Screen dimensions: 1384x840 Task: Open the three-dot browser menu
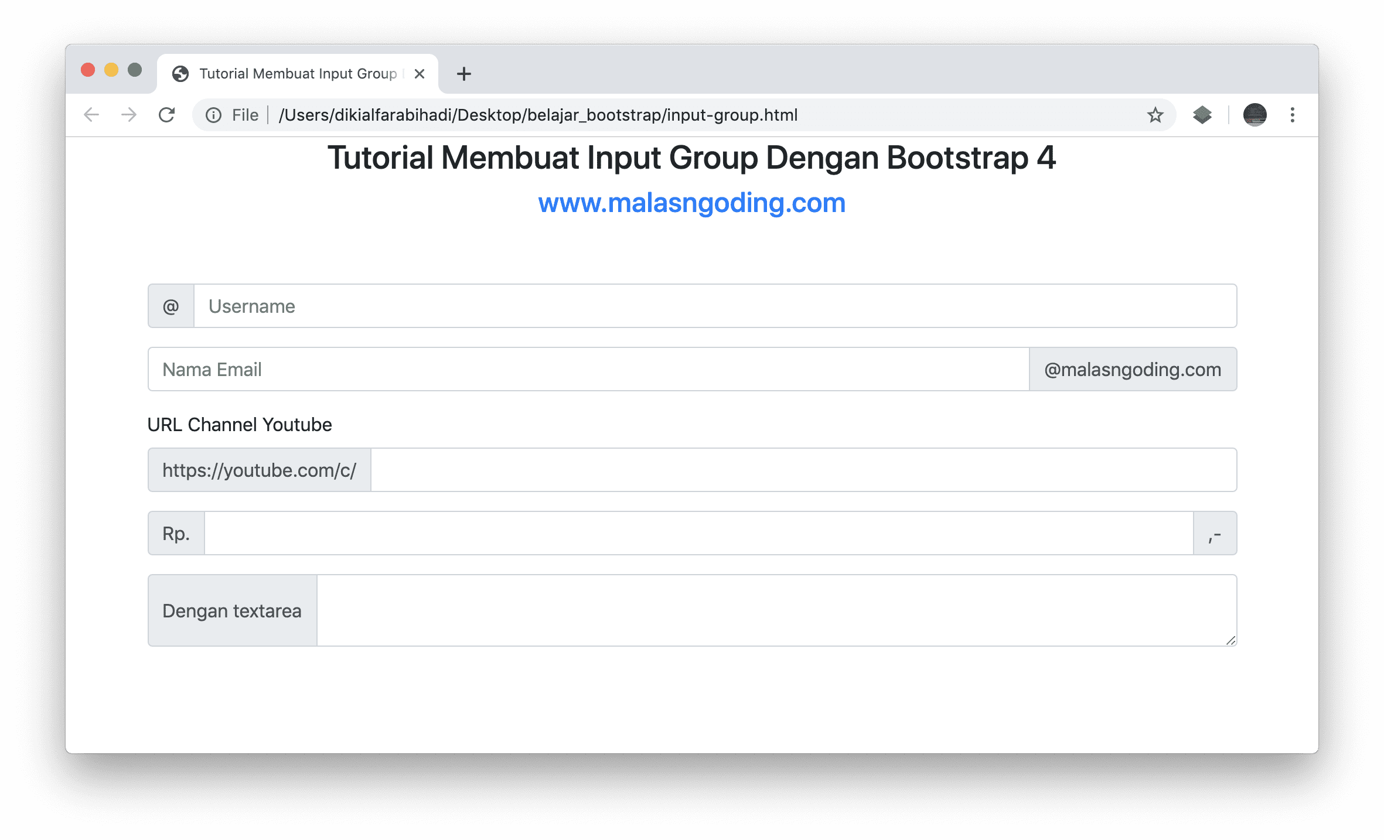pos(1293,115)
